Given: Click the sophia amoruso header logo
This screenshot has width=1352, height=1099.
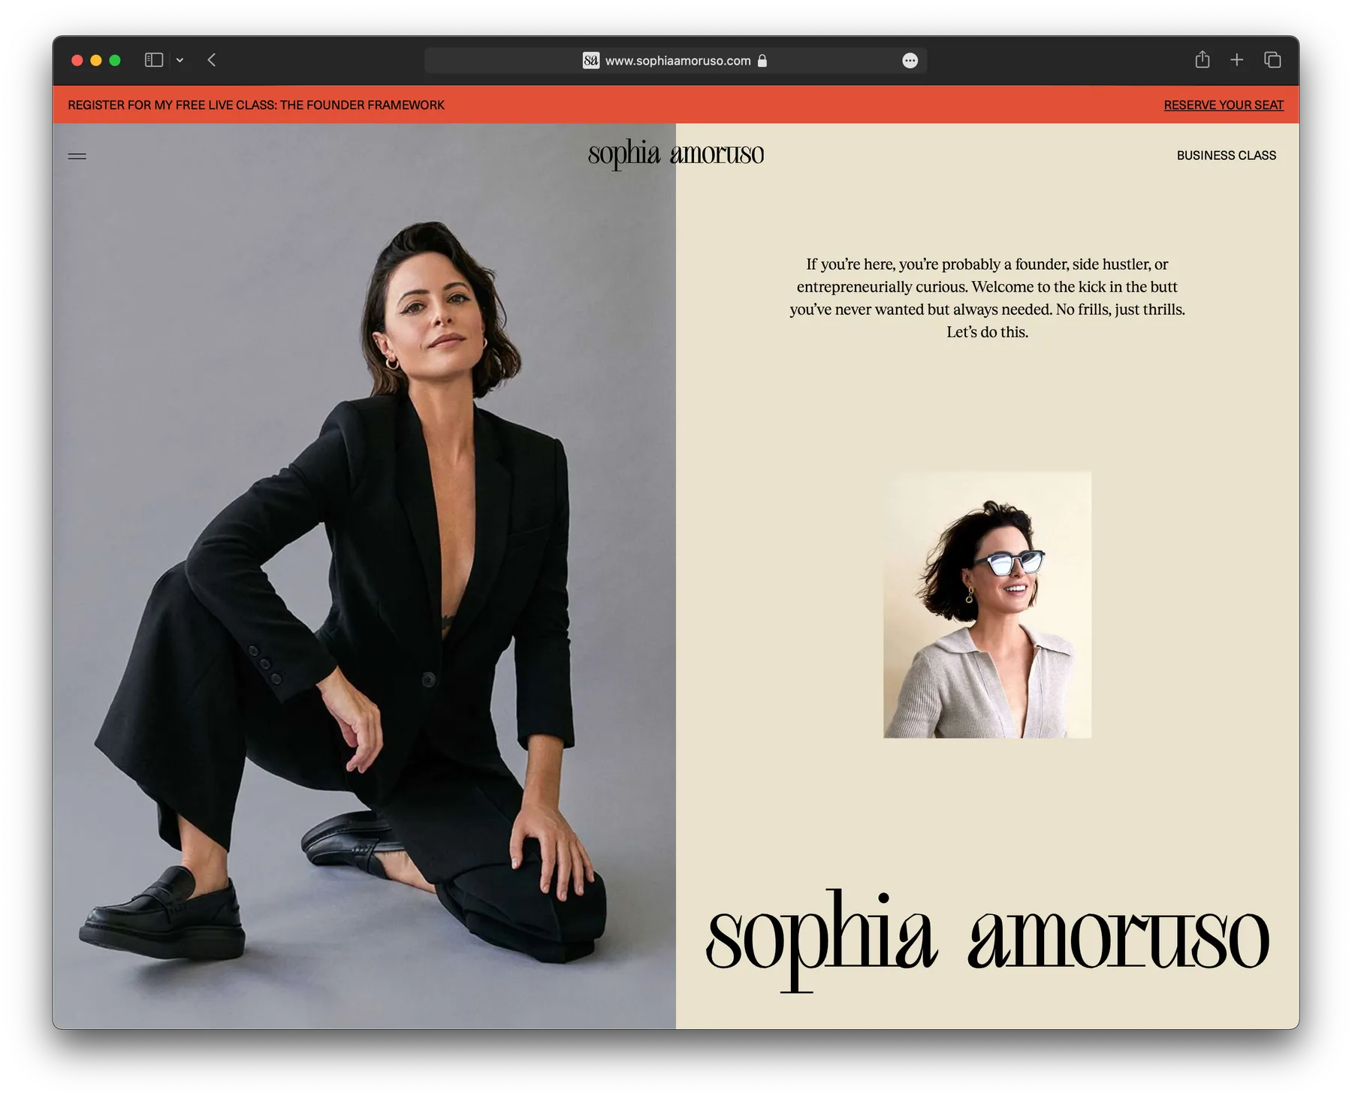Looking at the screenshot, I should click(x=675, y=153).
